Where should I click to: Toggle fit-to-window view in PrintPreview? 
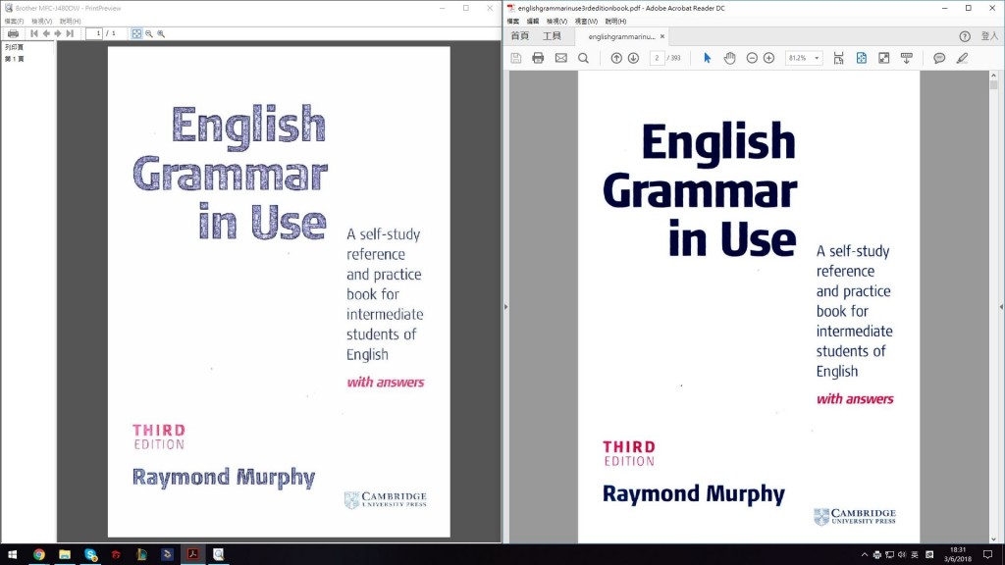tap(136, 33)
